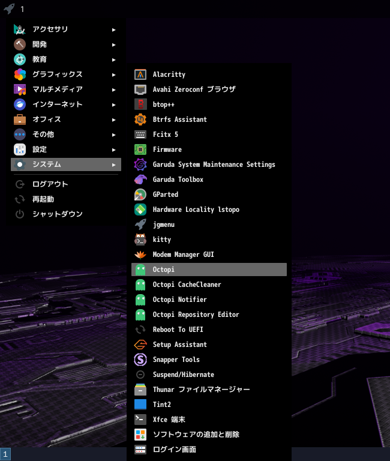Click the jgmenu rocket icon in list
This screenshot has height=461, width=390.
click(140, 224)
